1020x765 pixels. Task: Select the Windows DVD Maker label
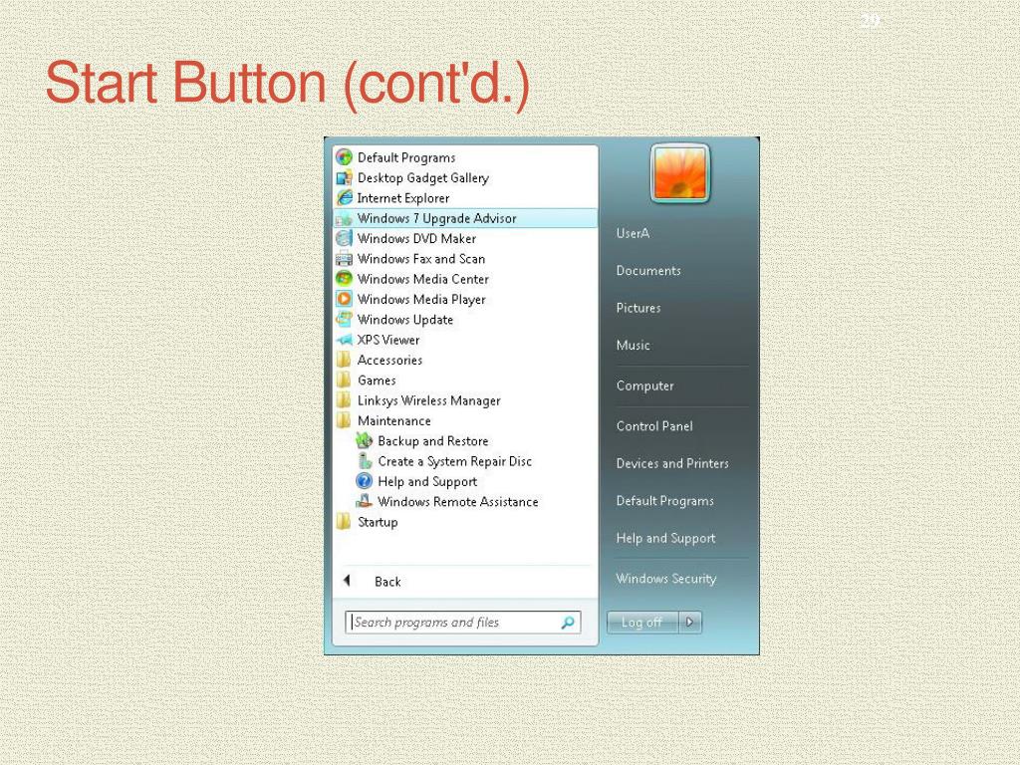[x=416, y=239]
